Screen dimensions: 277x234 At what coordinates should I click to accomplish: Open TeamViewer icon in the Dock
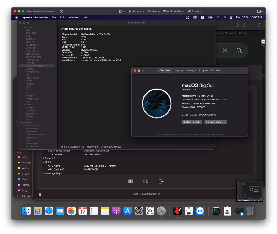tap(200, 211)
